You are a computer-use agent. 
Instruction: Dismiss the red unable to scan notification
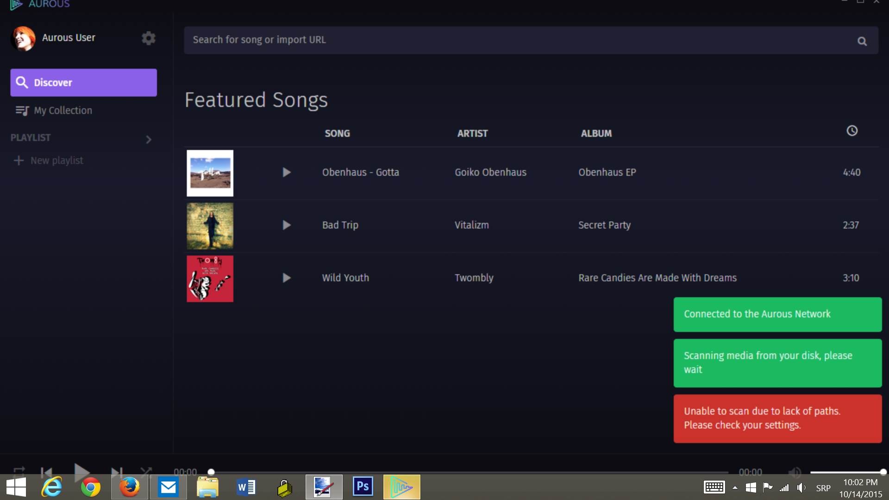(x=777, y=419)
